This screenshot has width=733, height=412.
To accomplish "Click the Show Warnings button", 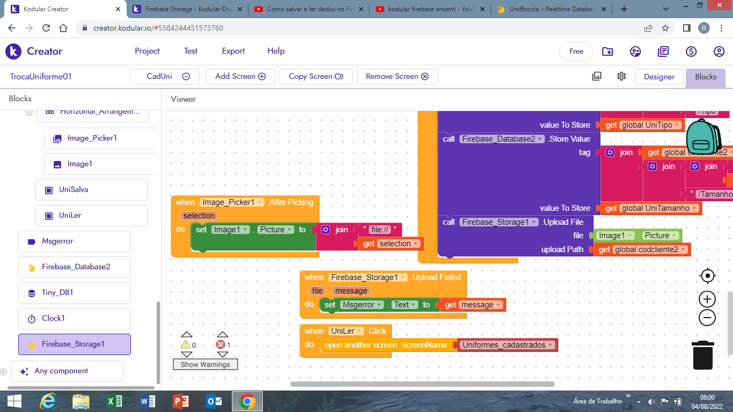I will [x=205, y=365].
